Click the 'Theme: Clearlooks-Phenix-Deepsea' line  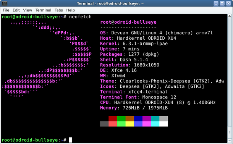162,81
